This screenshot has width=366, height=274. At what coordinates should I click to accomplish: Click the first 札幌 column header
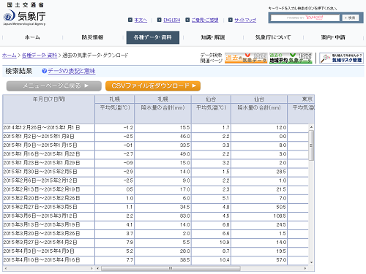point(115,99)
